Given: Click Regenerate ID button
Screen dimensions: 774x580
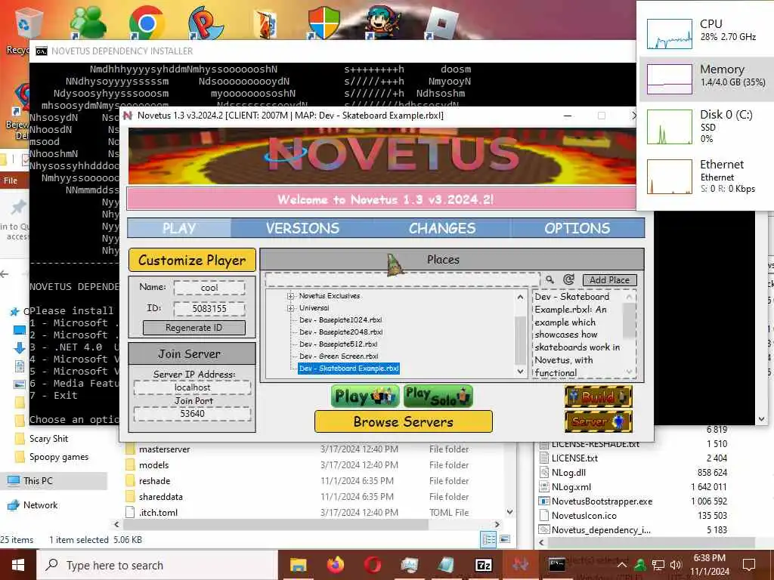Looking at the screenshot, I should coord(194,328).
